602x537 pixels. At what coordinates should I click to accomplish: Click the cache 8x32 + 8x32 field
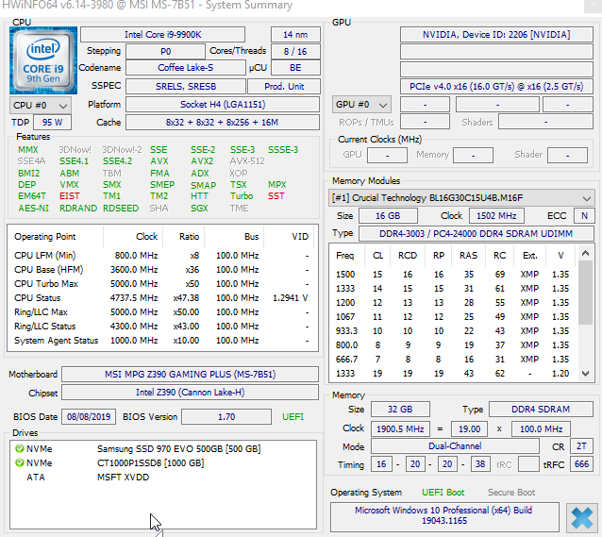223,123
